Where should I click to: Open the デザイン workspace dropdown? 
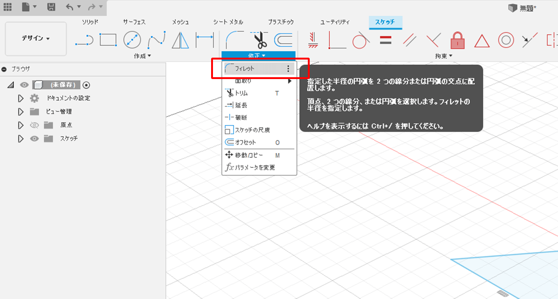pyautogui.click(x=36, y=39)
